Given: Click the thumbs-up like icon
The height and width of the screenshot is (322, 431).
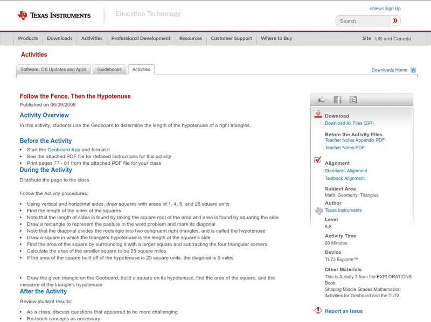Looking at the screenshot, I should point(322,100).
